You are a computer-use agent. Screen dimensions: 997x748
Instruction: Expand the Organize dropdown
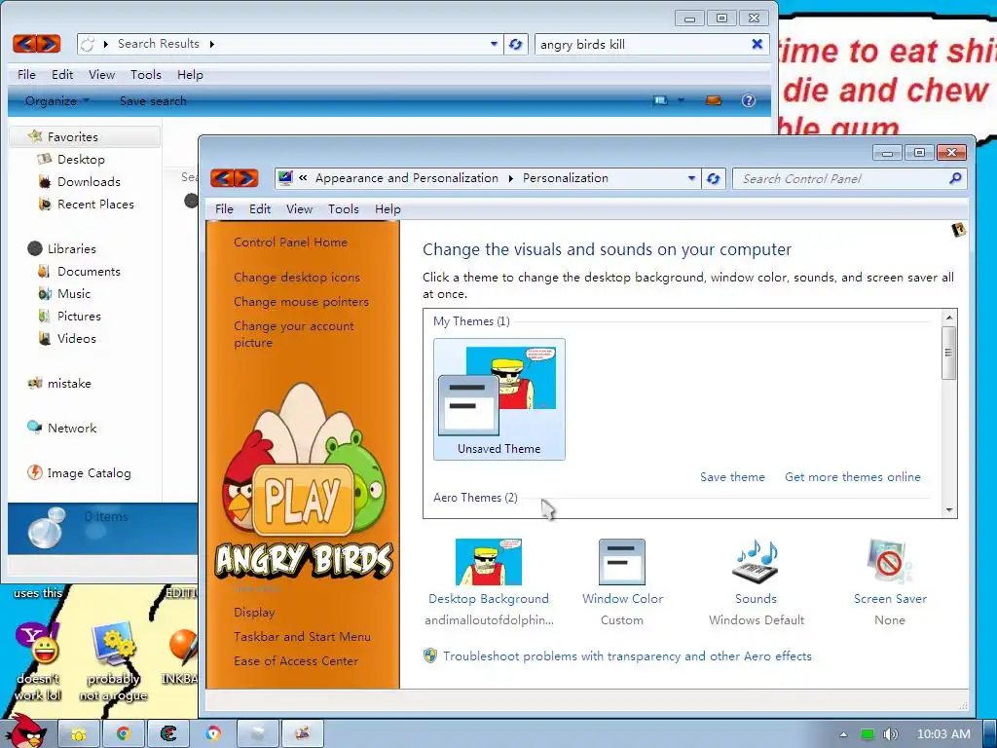[57, 100]
